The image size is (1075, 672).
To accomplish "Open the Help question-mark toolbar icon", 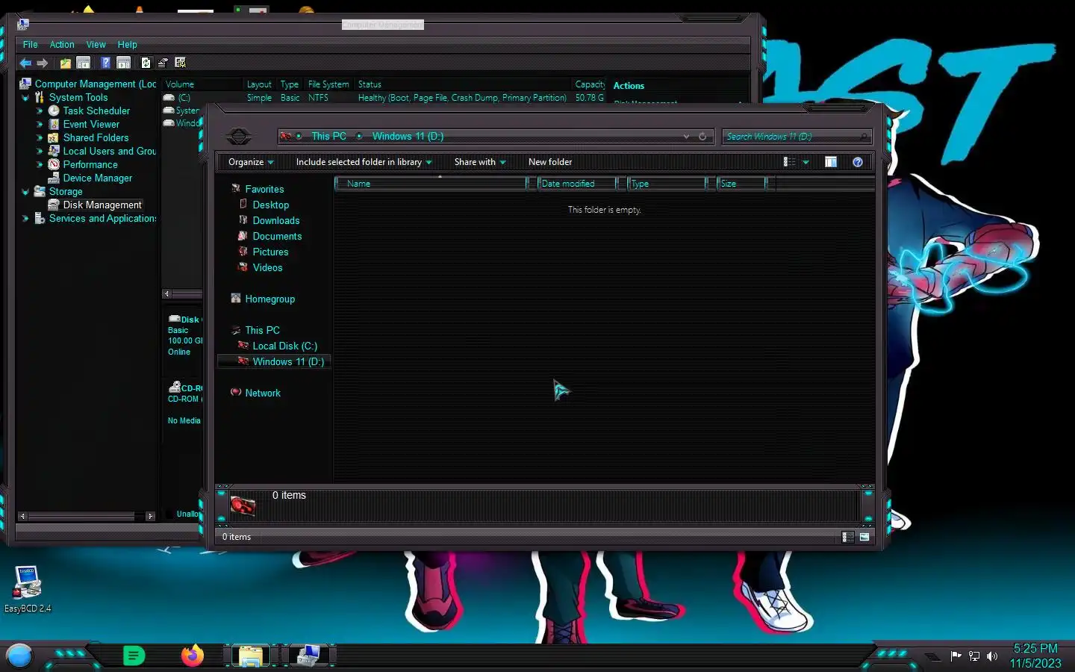I will coord(106,63).
